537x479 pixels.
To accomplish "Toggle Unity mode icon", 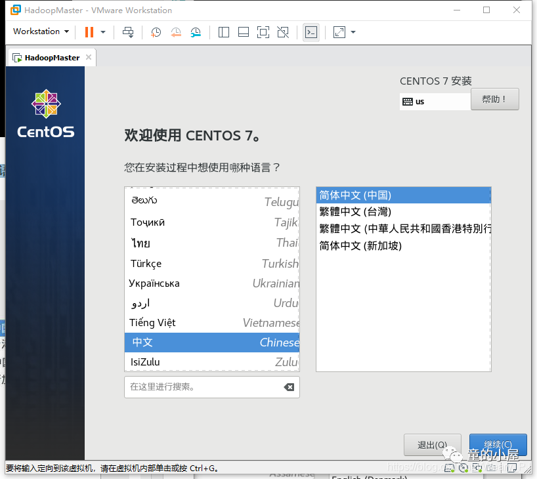I will tap(283, 32).
